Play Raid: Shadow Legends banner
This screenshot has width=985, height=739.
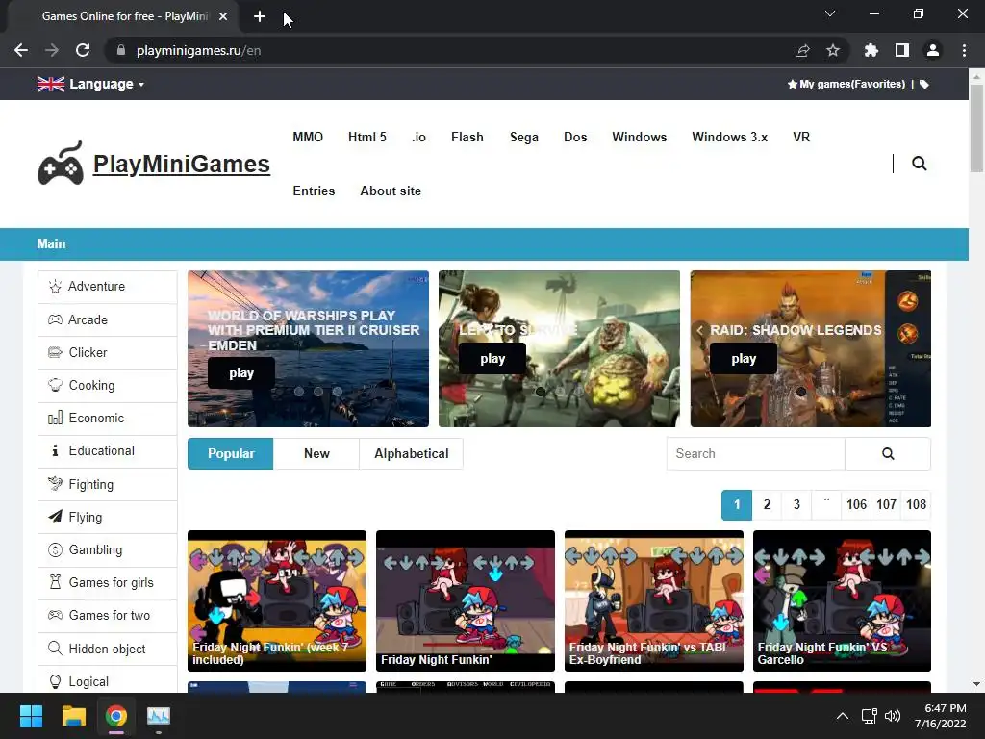click(x=744, y=359)
